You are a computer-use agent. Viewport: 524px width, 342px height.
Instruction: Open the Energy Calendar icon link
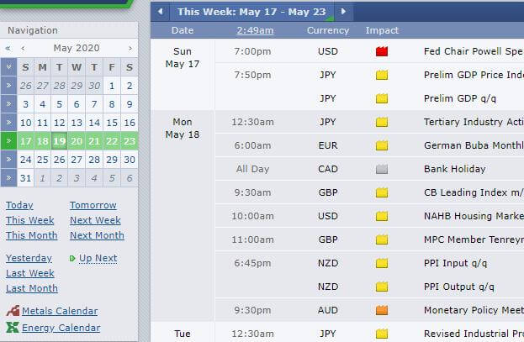click(x=13, y=328)
